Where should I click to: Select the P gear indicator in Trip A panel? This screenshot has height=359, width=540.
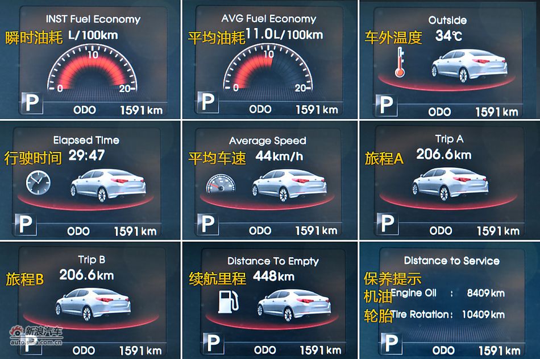coord(387,223)
